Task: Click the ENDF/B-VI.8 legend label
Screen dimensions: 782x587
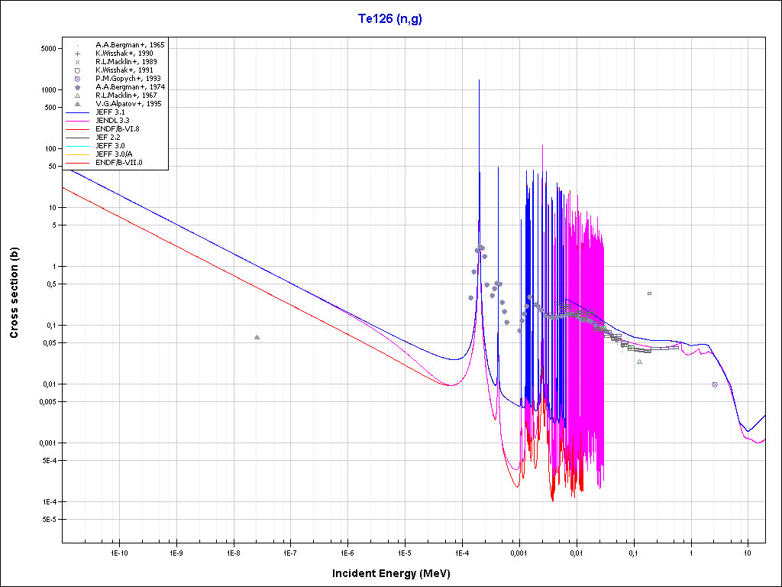Action: (x=117, y=129)
